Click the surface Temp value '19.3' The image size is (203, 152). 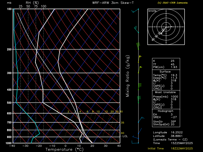coord(174,75)
